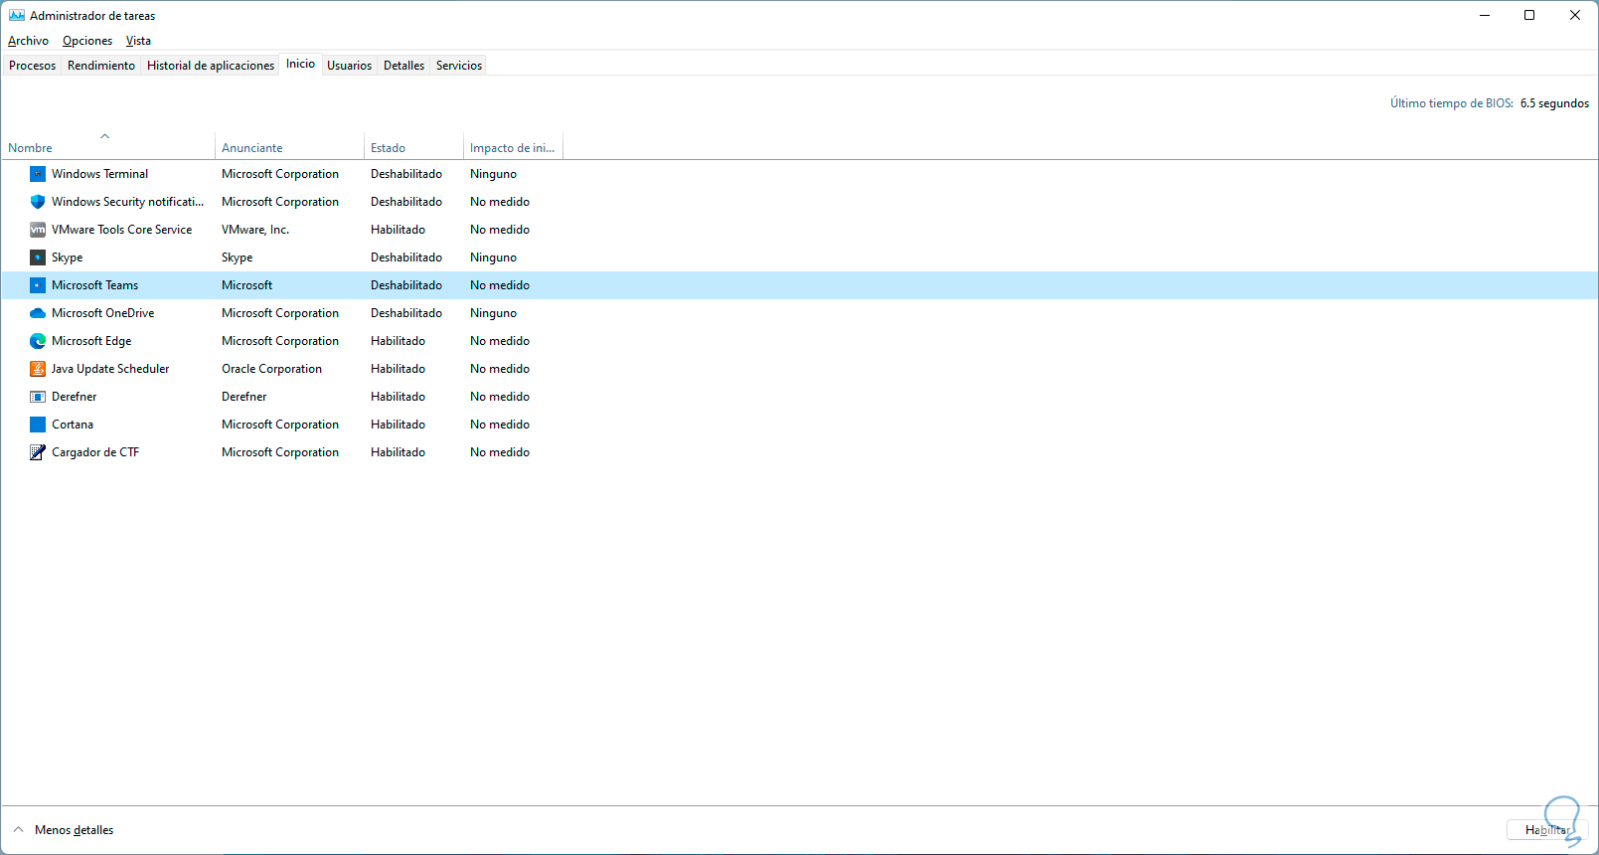Image resolution: width=1599 pixels, height=855 pixels.
Task: Click the Cargador de CTF icon
Action: pyautogui.click(x=38, y=452)
